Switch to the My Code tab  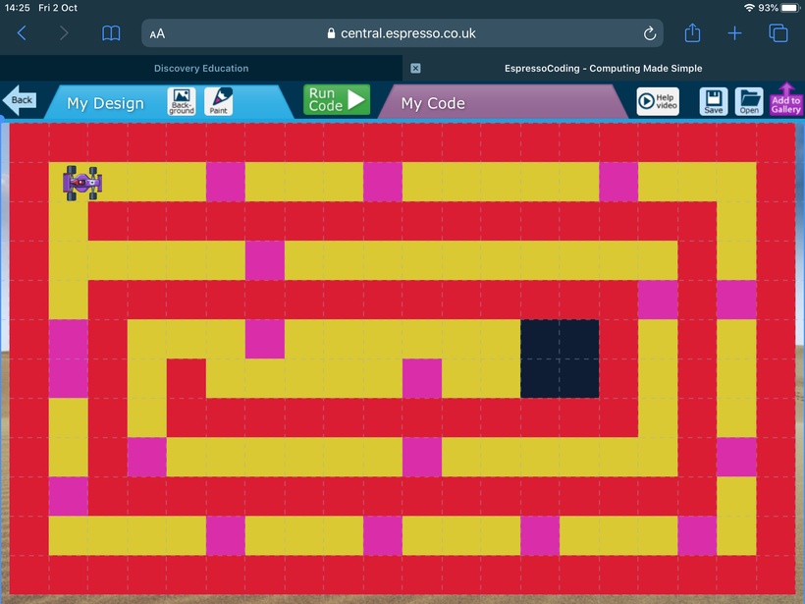(x=433, y=103)
